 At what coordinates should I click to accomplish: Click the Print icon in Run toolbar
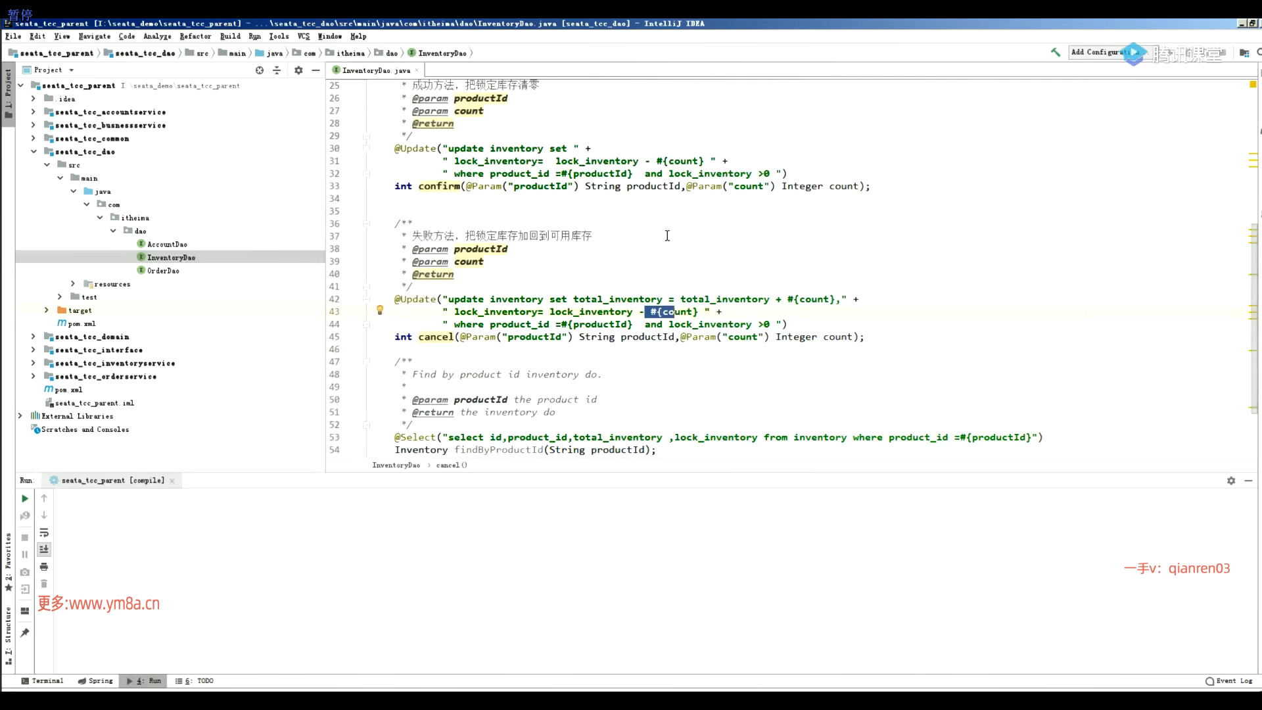(44, 567)
